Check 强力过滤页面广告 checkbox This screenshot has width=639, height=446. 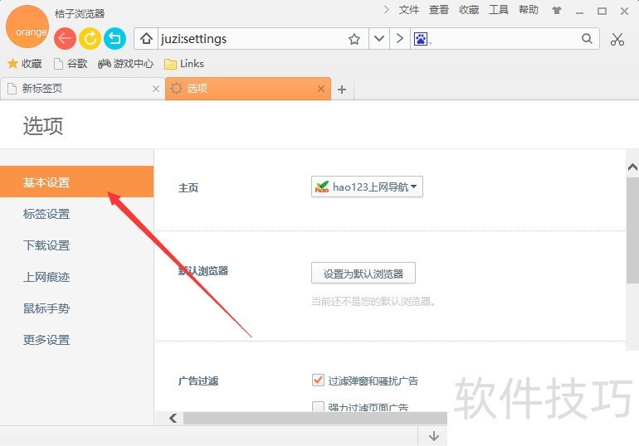pyautogui.click(x=318, y=406)
